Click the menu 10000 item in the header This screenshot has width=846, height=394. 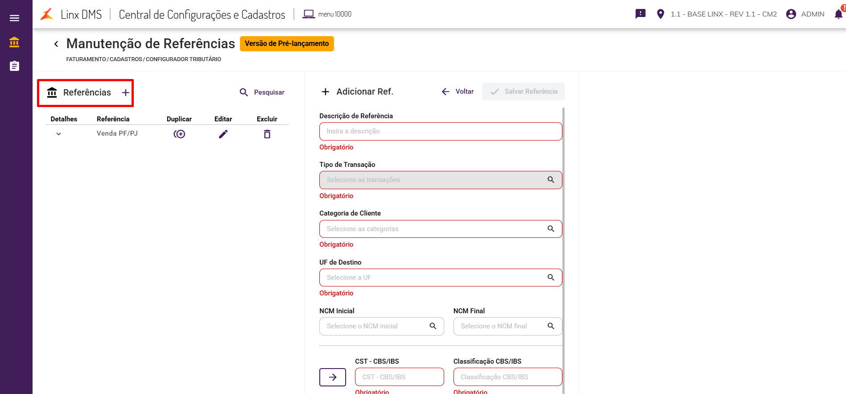(327, 14)
